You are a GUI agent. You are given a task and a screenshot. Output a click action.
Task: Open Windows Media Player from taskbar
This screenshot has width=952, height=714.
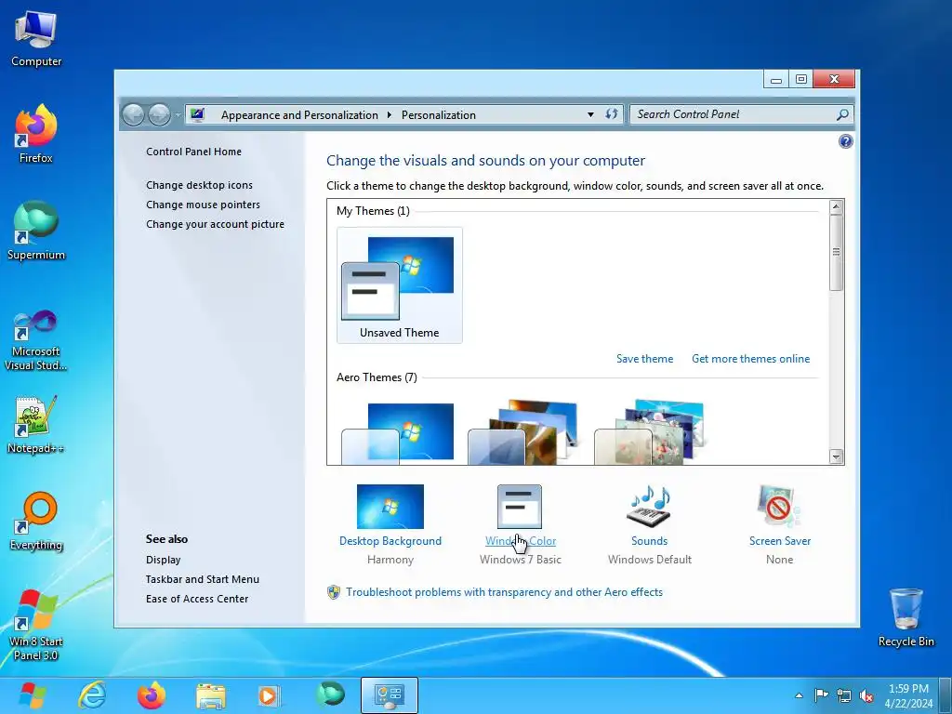click(270, 695)
